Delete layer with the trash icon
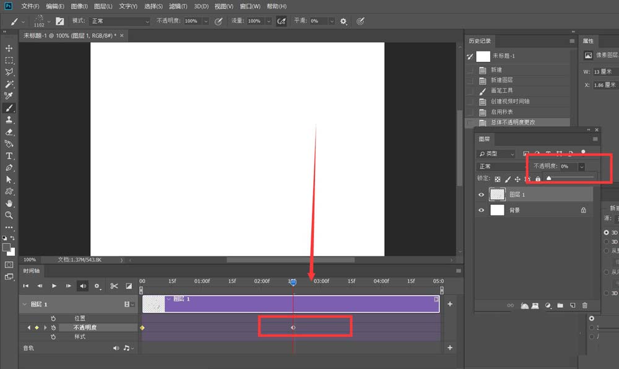 pyautogui.click(x=585, y=305)
